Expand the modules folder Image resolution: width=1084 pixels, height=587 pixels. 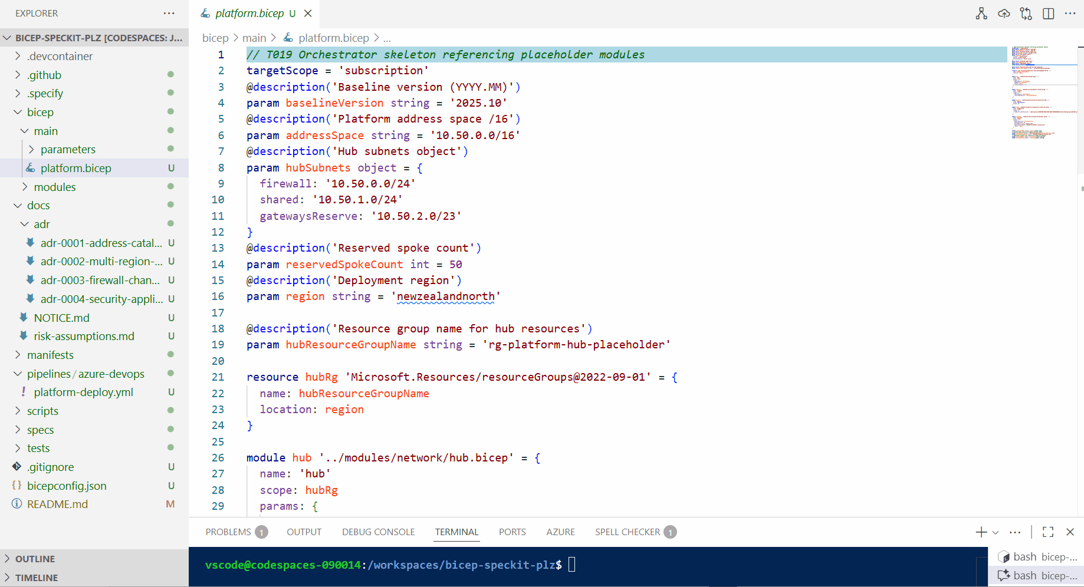click(55, 187)
